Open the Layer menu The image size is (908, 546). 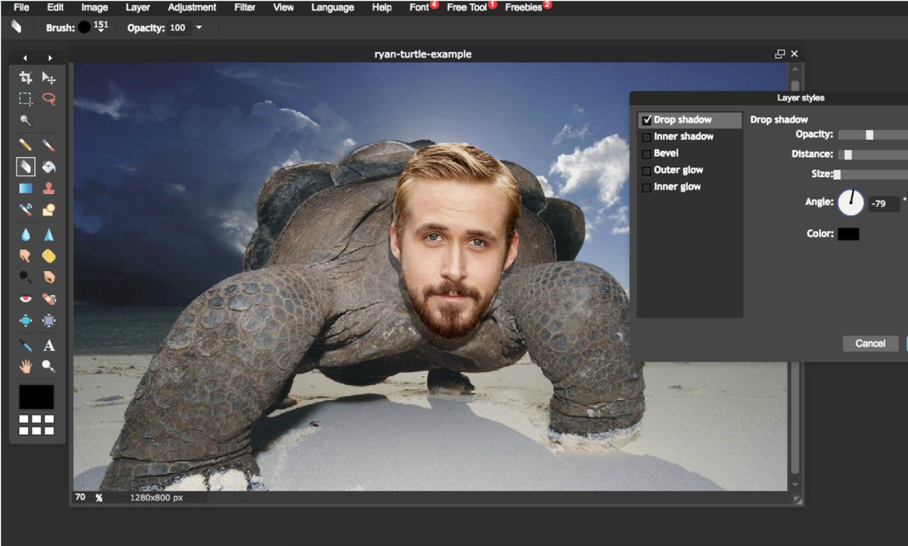coord(138,8)
